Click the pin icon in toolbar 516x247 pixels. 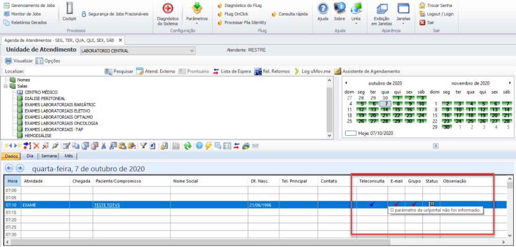tap(55, 146)
